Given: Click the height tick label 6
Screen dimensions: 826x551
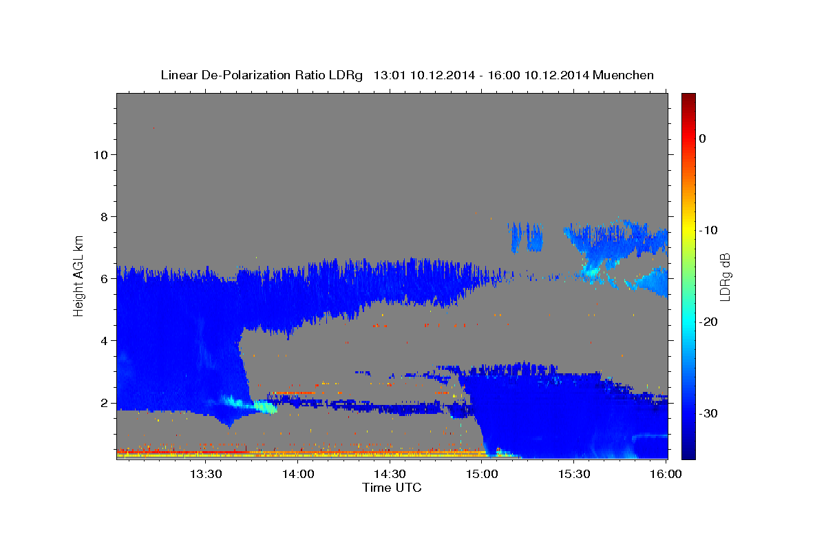Looking at the screenshot, I should point(103,279).
